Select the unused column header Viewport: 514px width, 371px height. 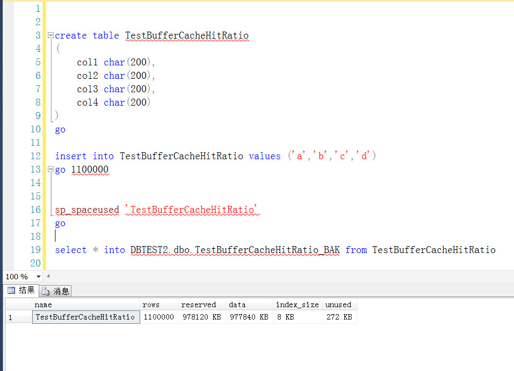tap(340, 305)
